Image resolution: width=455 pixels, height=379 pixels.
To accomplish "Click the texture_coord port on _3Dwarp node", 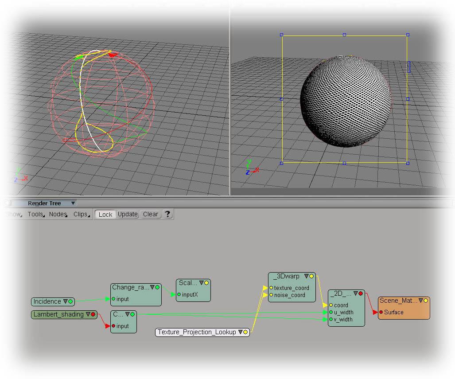I will coord(271,288).
